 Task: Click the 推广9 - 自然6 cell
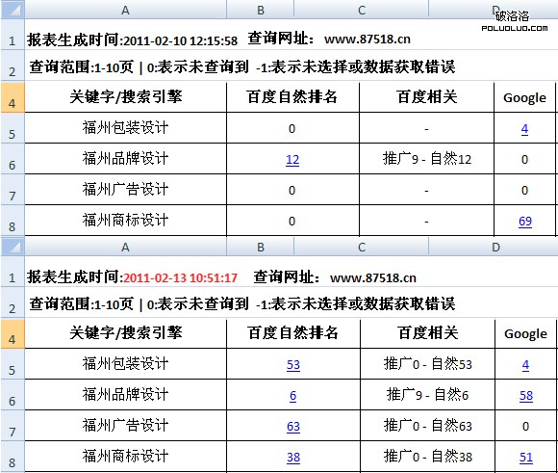tap(427, 395)
